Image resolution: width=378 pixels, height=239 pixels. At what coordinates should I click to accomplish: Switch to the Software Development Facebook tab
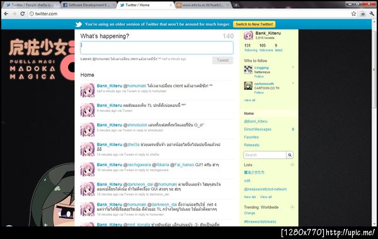pyautogui.click(x=89, y=5)
